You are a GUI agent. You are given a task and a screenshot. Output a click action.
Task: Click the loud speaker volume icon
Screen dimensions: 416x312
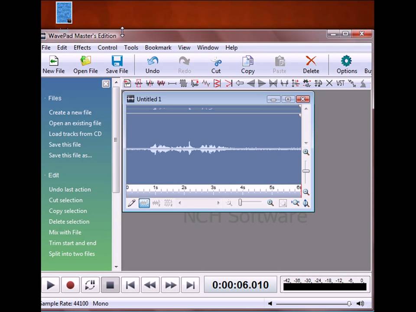[x=360, y=303]
